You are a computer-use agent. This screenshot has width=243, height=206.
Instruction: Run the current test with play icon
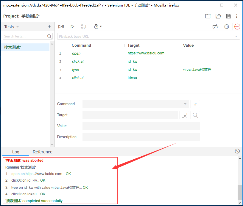pyautogui.click(x=72, y=27)
